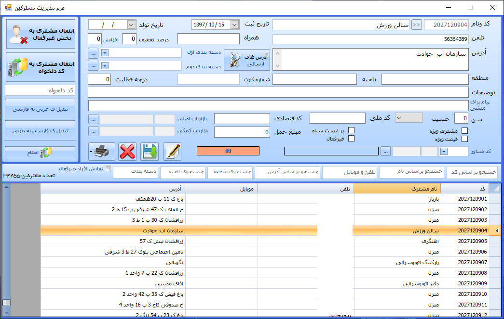Click the اصلاح correction button
Viewport: 504px width, 319px height.
41,153
